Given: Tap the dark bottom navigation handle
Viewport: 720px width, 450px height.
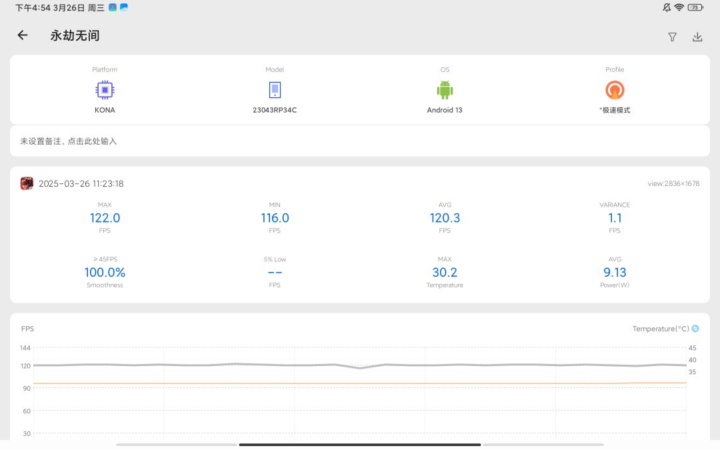Looking at the screenshot, I should (360, 445).
